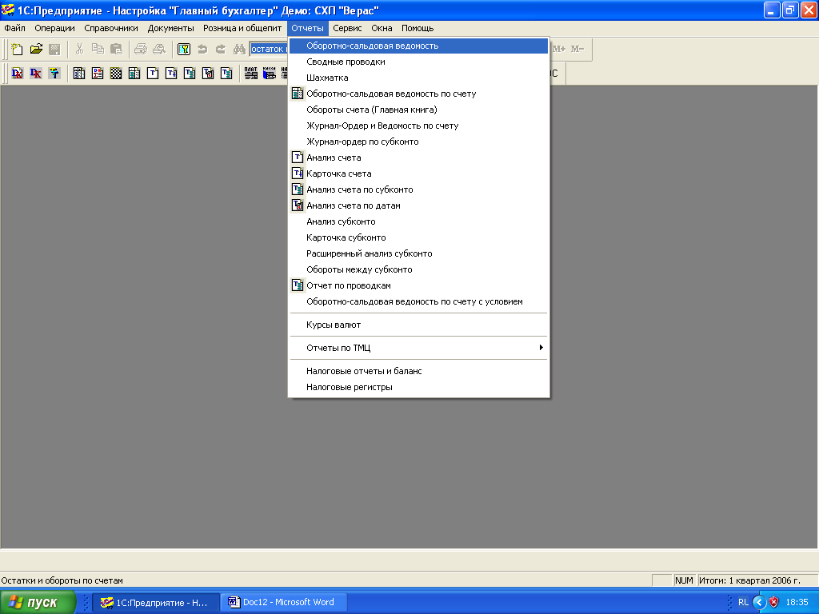
Task: Click the binoculars Find icon
Action: click(239, 49)
